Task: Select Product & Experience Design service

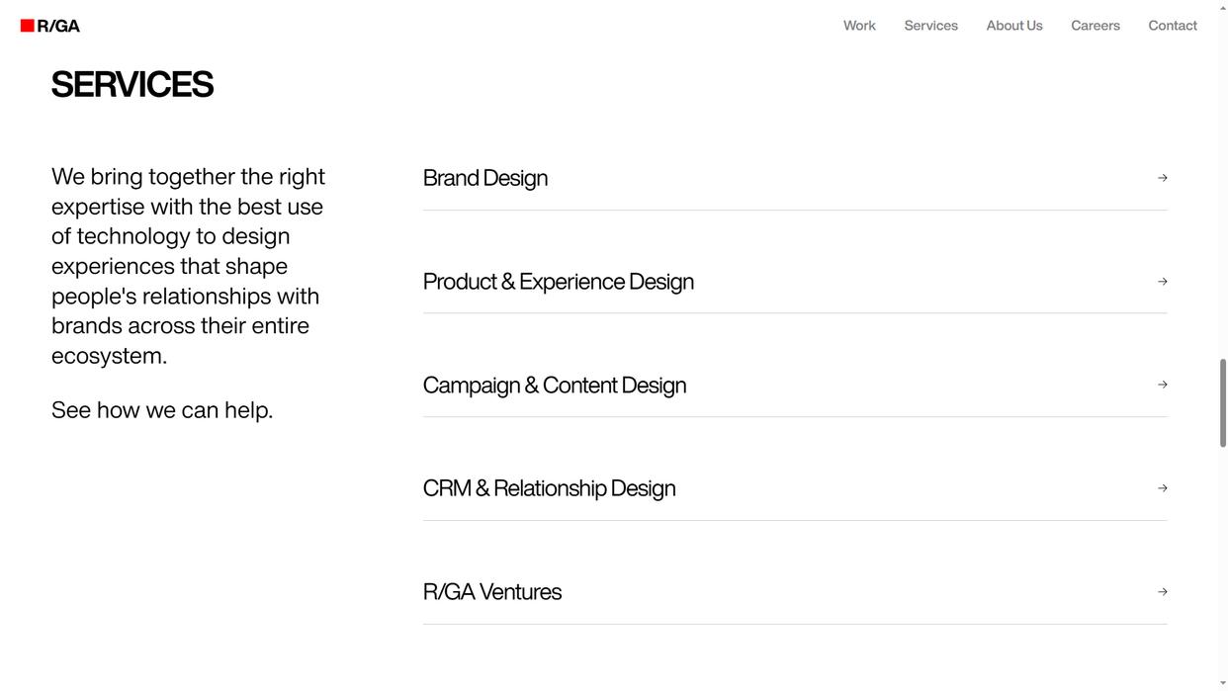Action: 558,282
